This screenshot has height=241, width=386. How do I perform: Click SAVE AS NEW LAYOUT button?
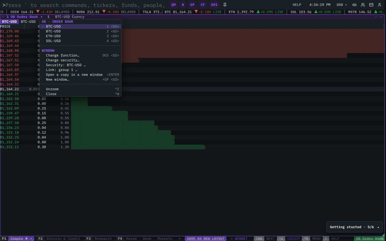point(206,239)
